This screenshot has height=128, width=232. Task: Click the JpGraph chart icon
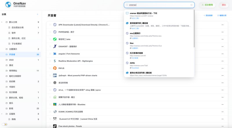pyautogui.click(x=55, y=75)
